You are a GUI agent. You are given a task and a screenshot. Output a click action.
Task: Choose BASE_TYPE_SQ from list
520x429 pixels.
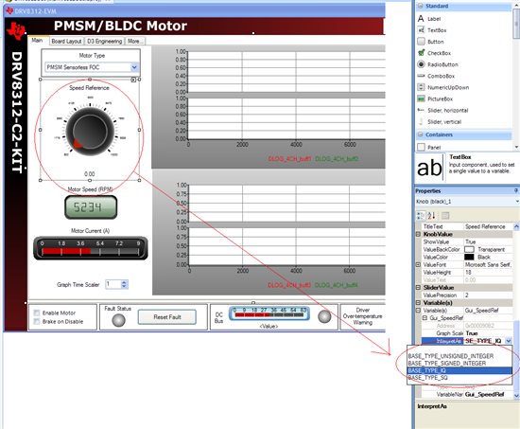pyautogui.click(x=459, y=378)
